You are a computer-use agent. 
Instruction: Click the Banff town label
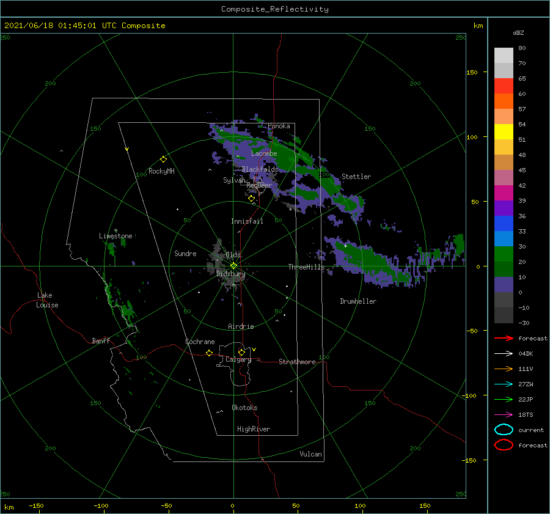click(x=101, y=340)
